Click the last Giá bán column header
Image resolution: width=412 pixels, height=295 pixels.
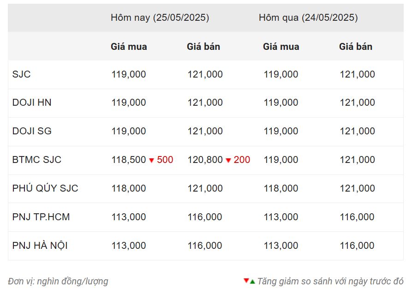click(356, 47)
